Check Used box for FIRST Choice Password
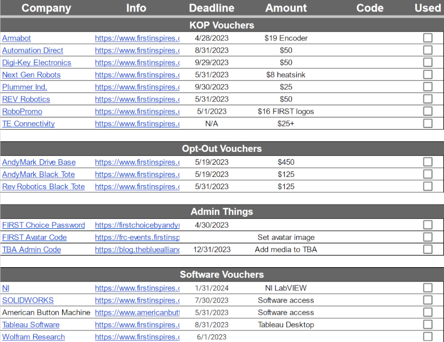 click(427, 225)
